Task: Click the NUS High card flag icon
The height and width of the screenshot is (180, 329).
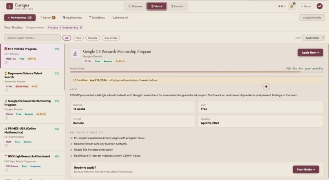Action: pyautogui.click(x=6, y=156)
